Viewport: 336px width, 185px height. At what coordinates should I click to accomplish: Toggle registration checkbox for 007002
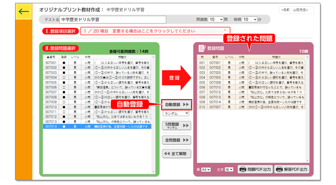click(64, 68)
